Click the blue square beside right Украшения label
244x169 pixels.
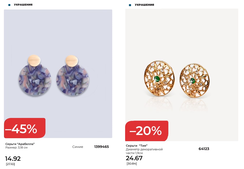pos(130,5)
